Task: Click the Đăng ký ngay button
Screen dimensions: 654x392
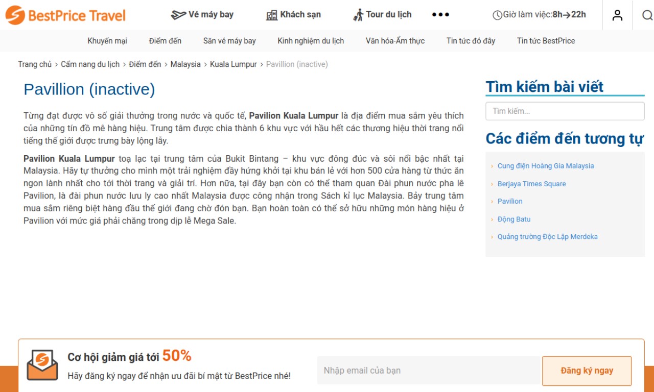Action: pos(587,371)
